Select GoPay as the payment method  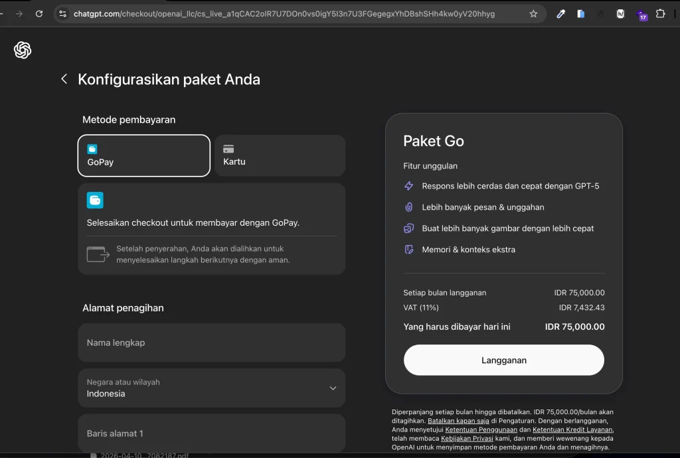[x=143, y=155]
